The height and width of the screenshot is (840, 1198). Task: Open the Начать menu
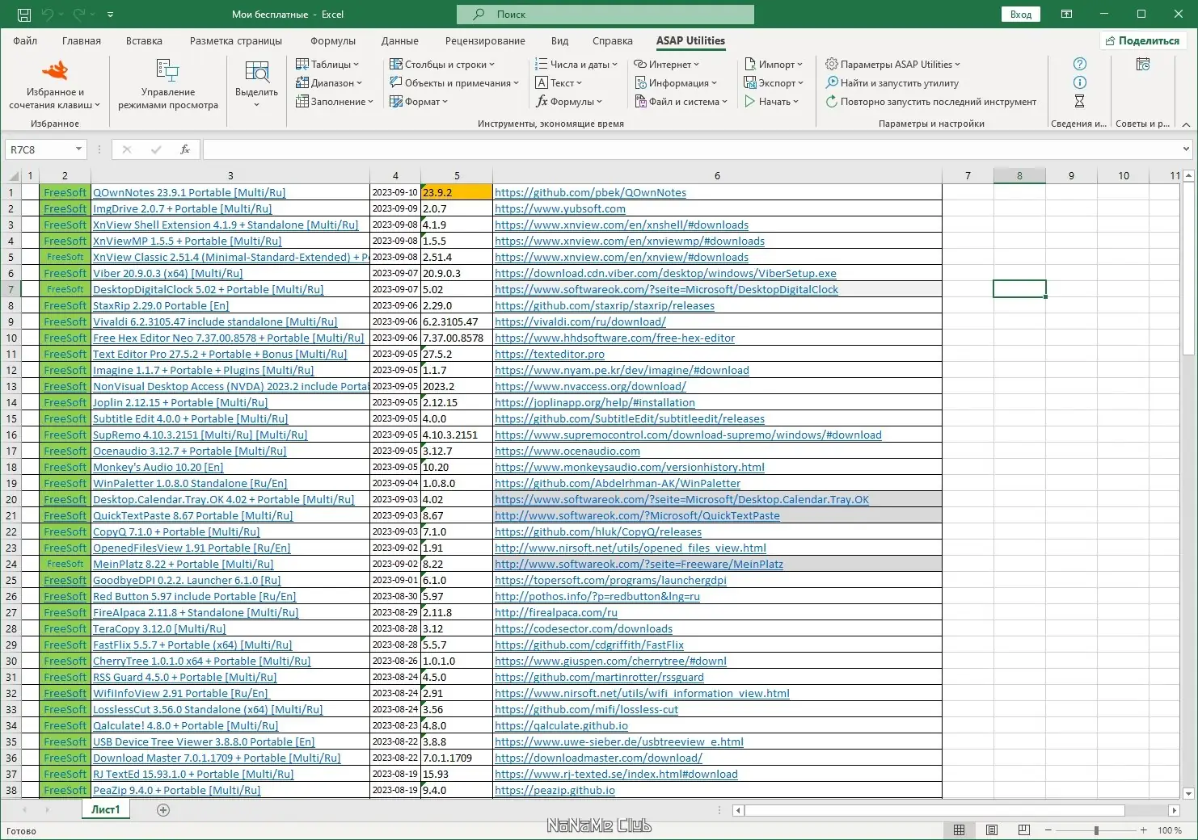[771, 101]
